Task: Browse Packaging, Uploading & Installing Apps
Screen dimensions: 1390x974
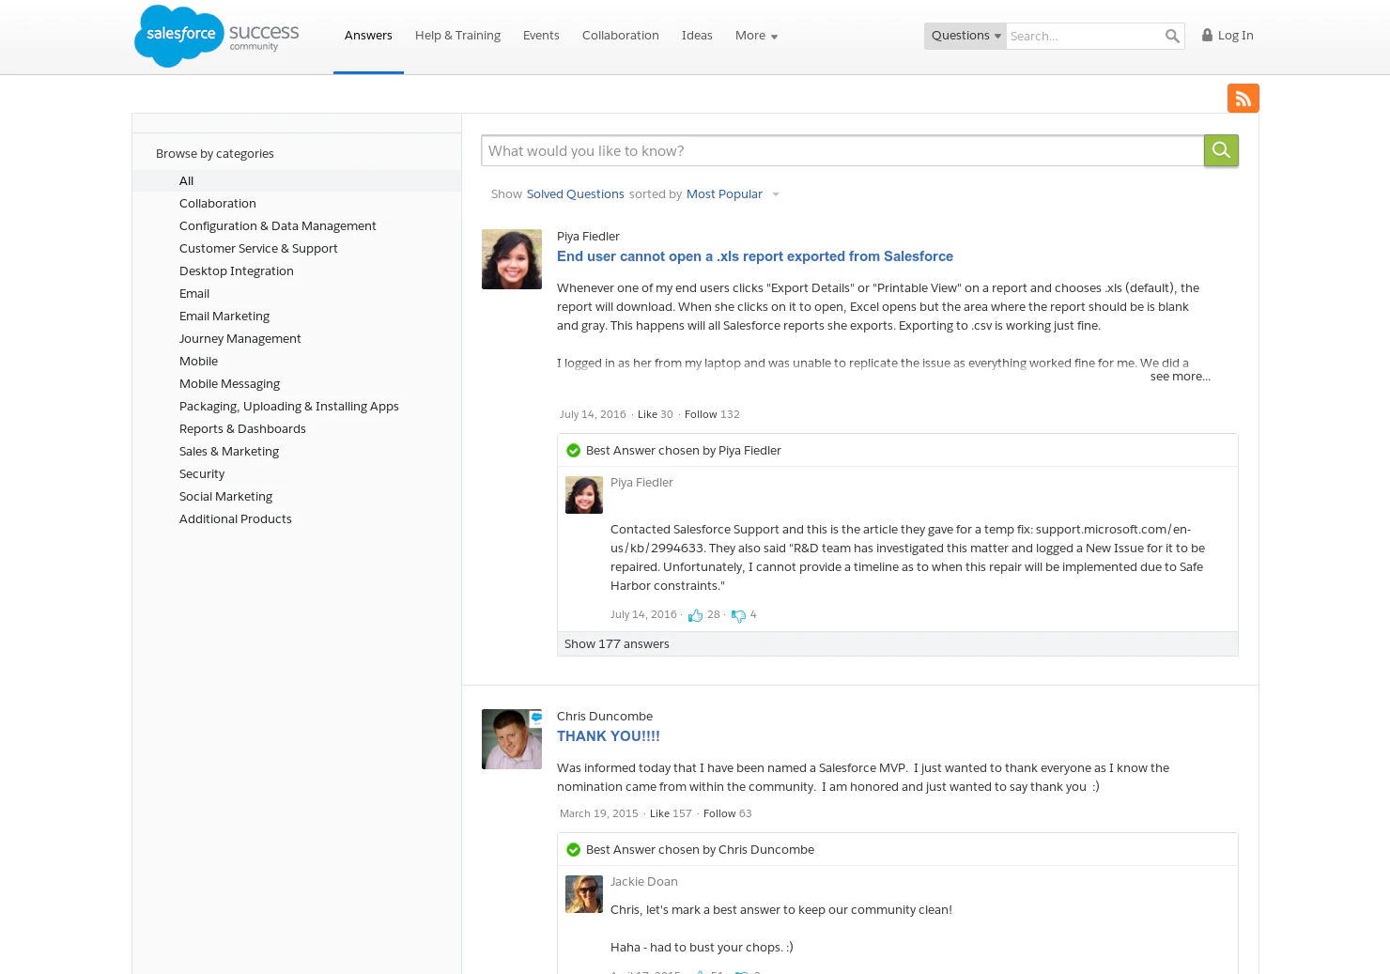Action: (x=289, y=407)
